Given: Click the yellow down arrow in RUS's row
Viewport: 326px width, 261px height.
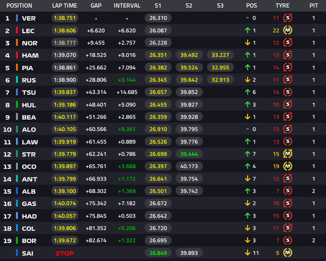Looking at the screenshot, I should (x=247, y=80).
